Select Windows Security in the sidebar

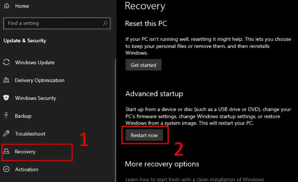[35, 98]
